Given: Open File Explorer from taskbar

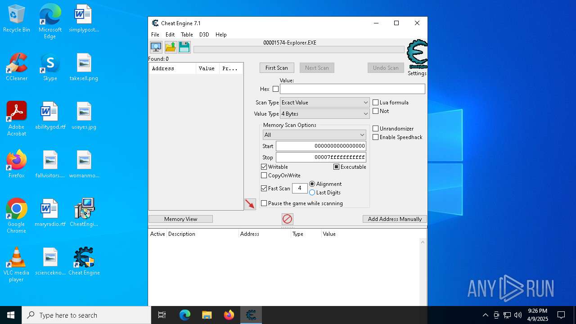Looking at the screenshot, I should (x=207, y=315).
